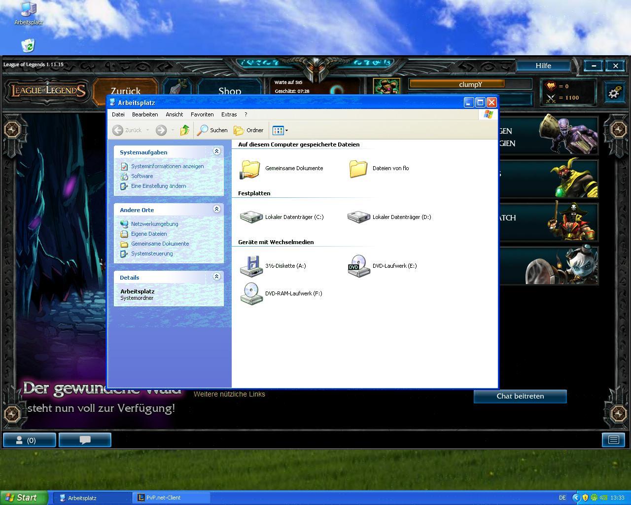Click the Riot Points fist icon
This screenshot has height=505, width=631.
pos(551,86)
